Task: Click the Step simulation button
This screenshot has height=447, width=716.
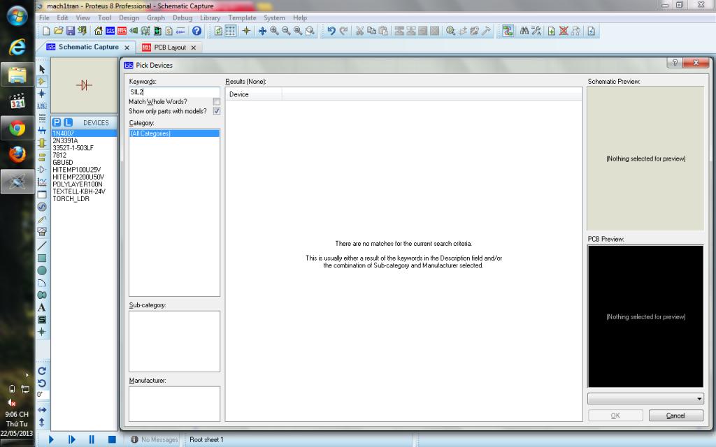Action: (x=71, y=439)
